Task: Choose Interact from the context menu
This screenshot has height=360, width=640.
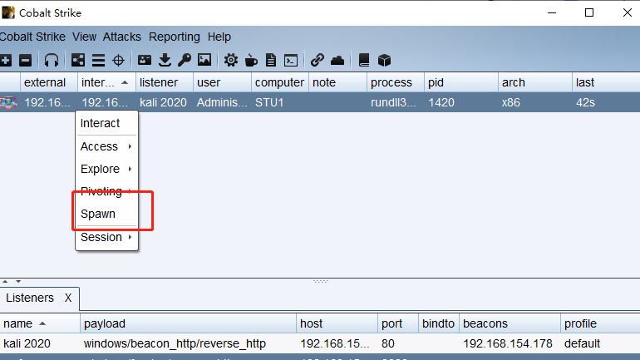Action: pos(106,123)
